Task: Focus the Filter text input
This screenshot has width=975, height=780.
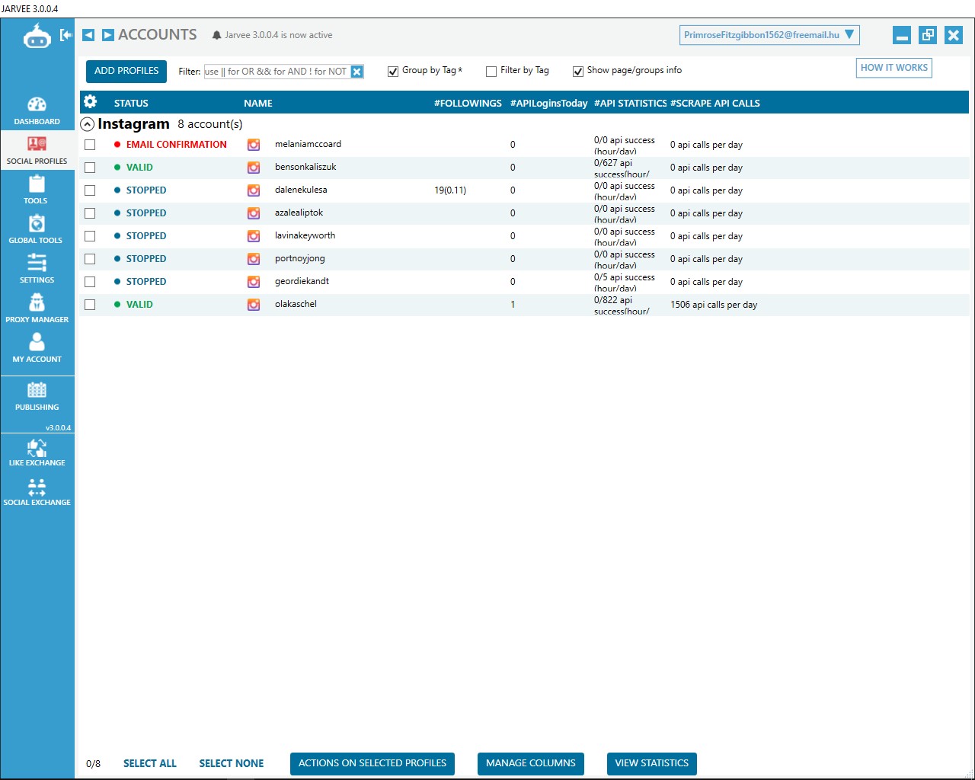Action: [277, 72]
